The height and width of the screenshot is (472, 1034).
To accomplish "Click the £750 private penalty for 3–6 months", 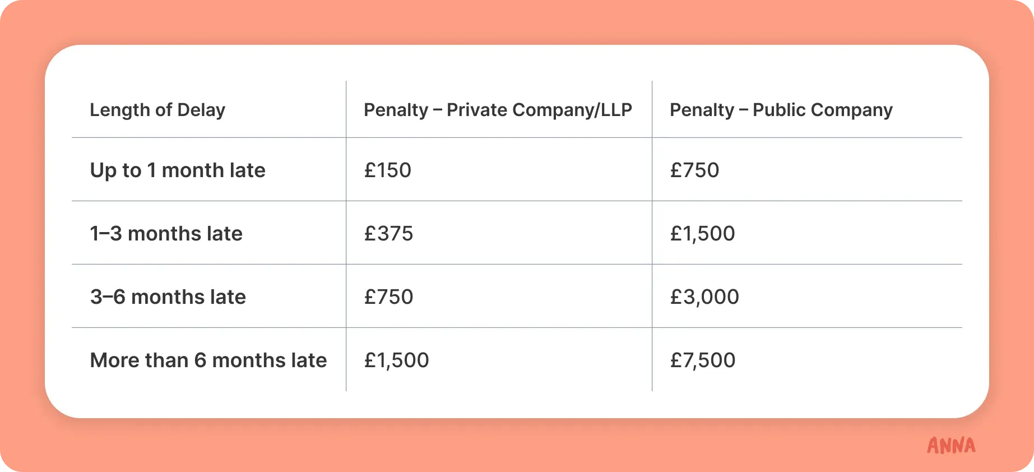I will [388, 297].
